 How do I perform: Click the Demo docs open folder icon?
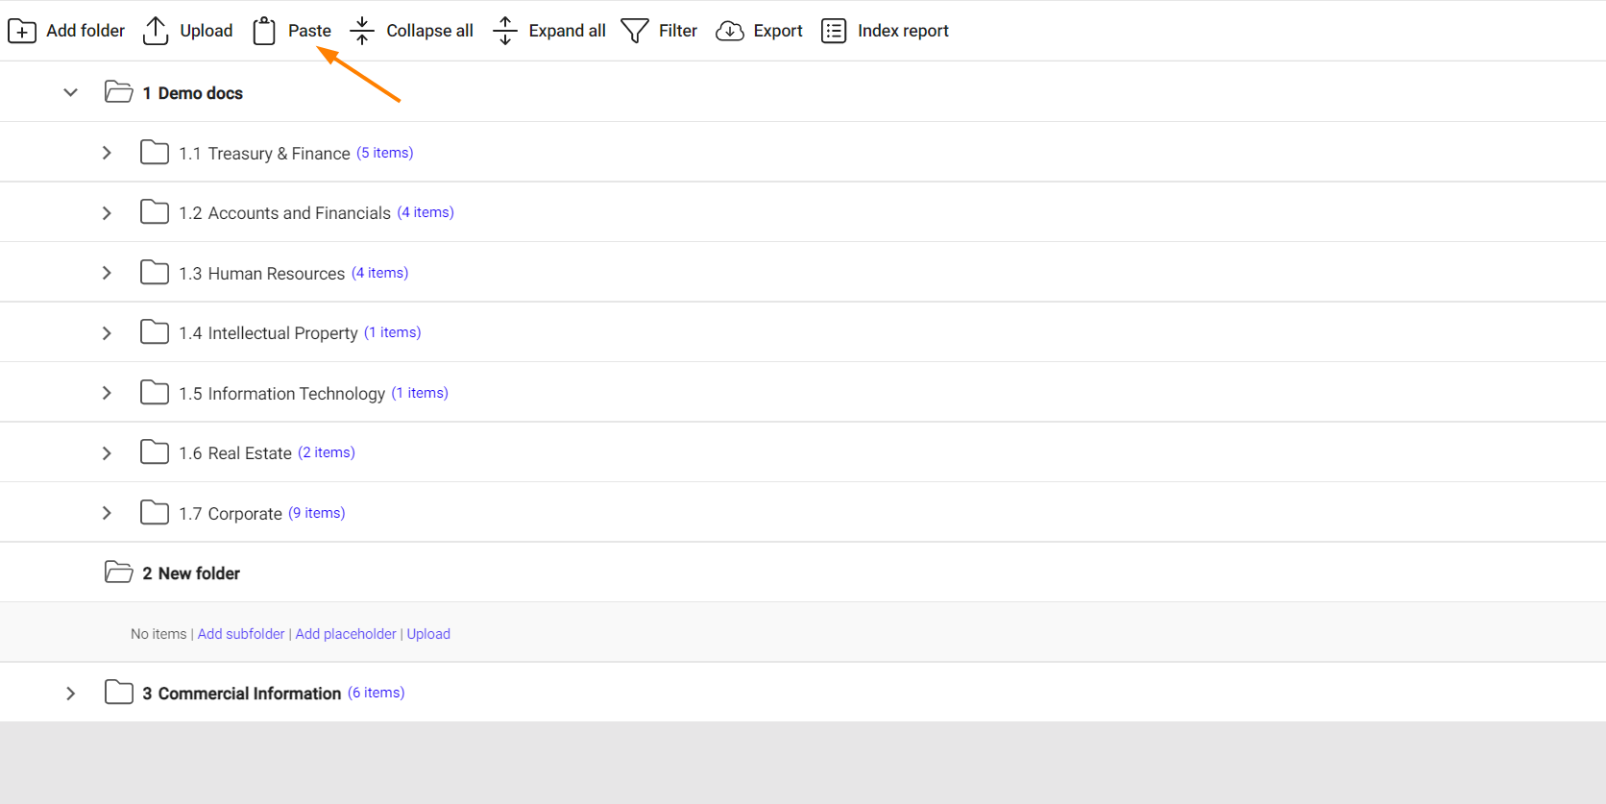click(119, 92)
